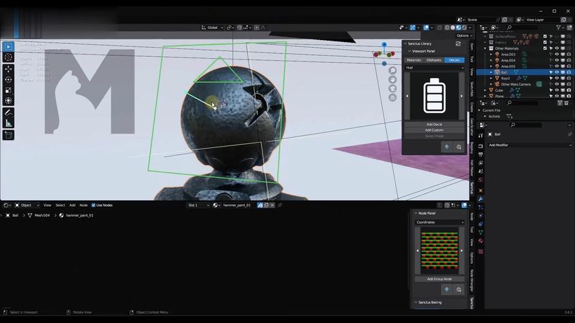Screen dimensions: 575x323
Task: Click the Add Group Node button
Action: (x=440, y=279)
